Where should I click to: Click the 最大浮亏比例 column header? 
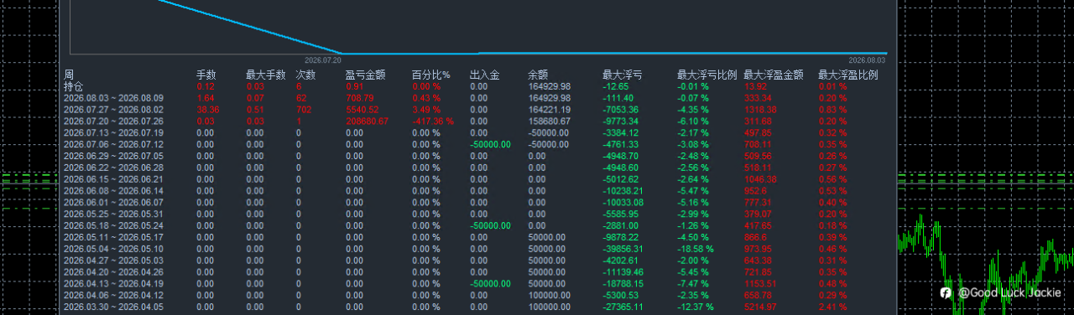(707, 75)
